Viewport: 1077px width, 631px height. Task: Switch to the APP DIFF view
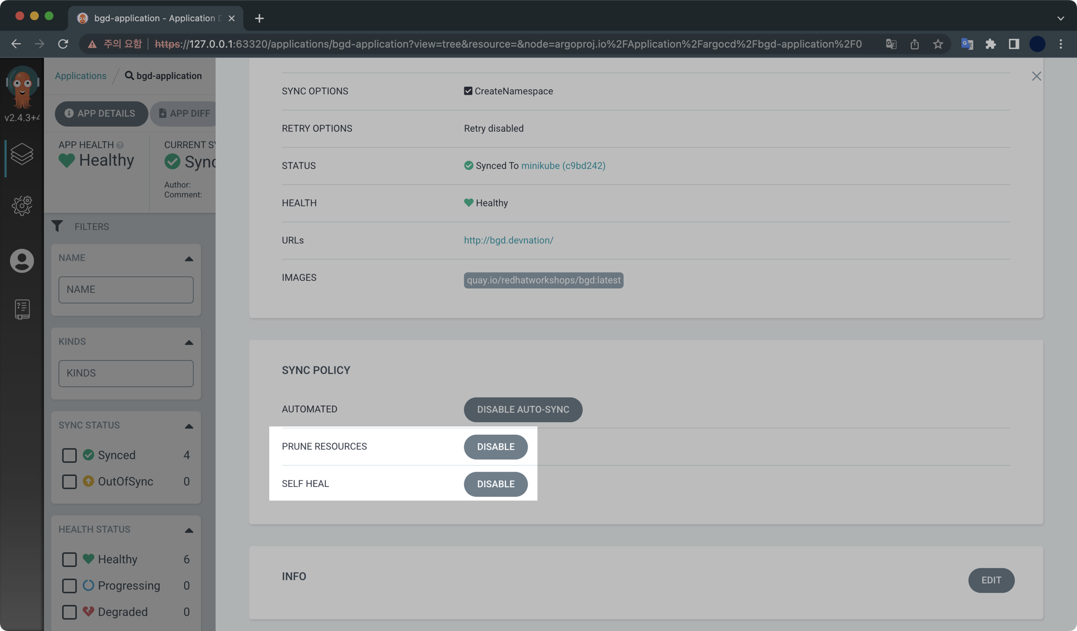point(184,114)
